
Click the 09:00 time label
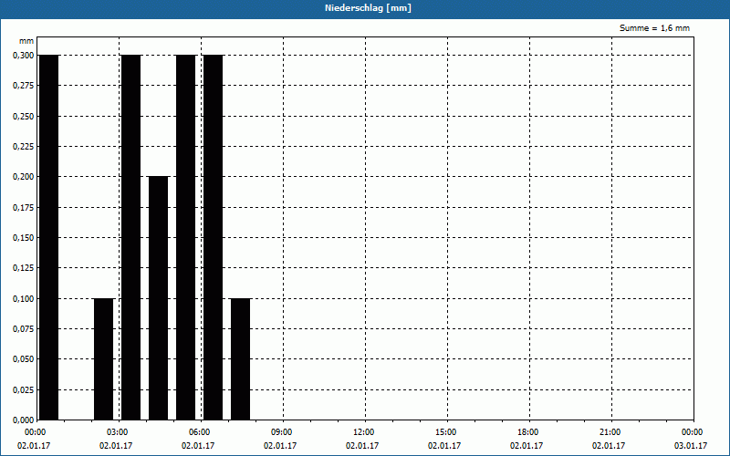point(281,432)
